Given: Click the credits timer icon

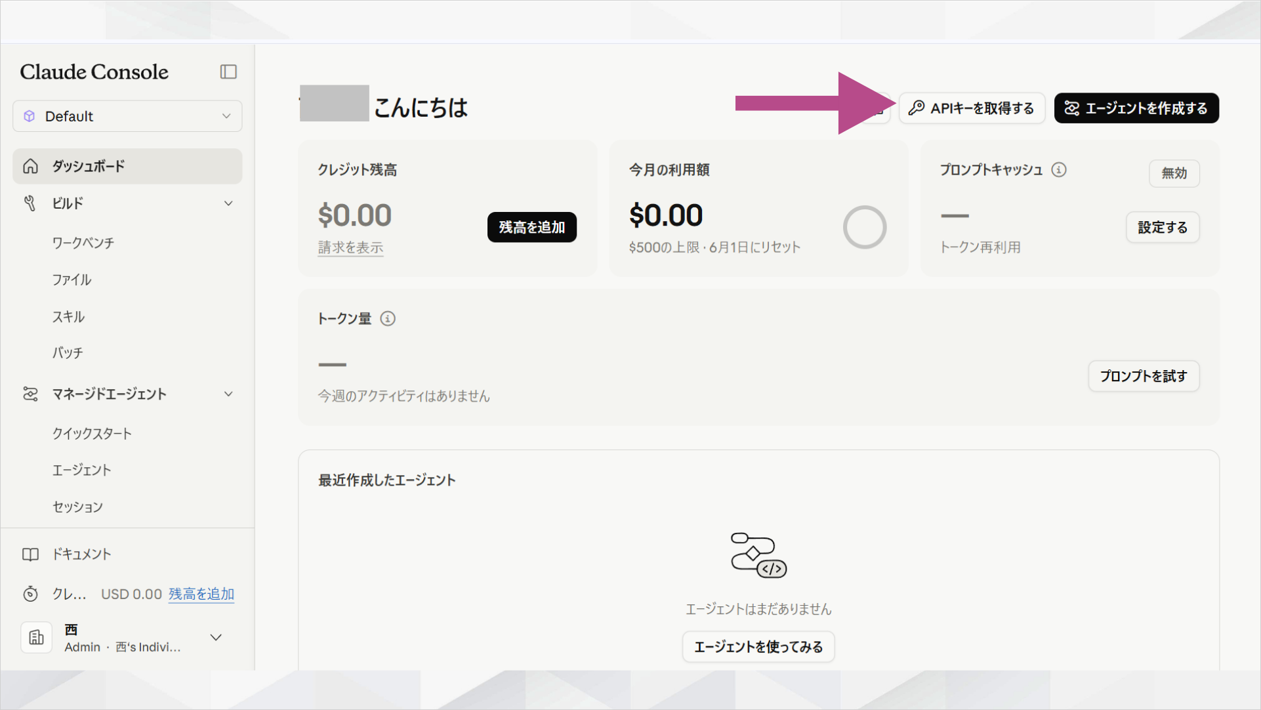Looking at the screenshot, I should [x=30, y=594].
